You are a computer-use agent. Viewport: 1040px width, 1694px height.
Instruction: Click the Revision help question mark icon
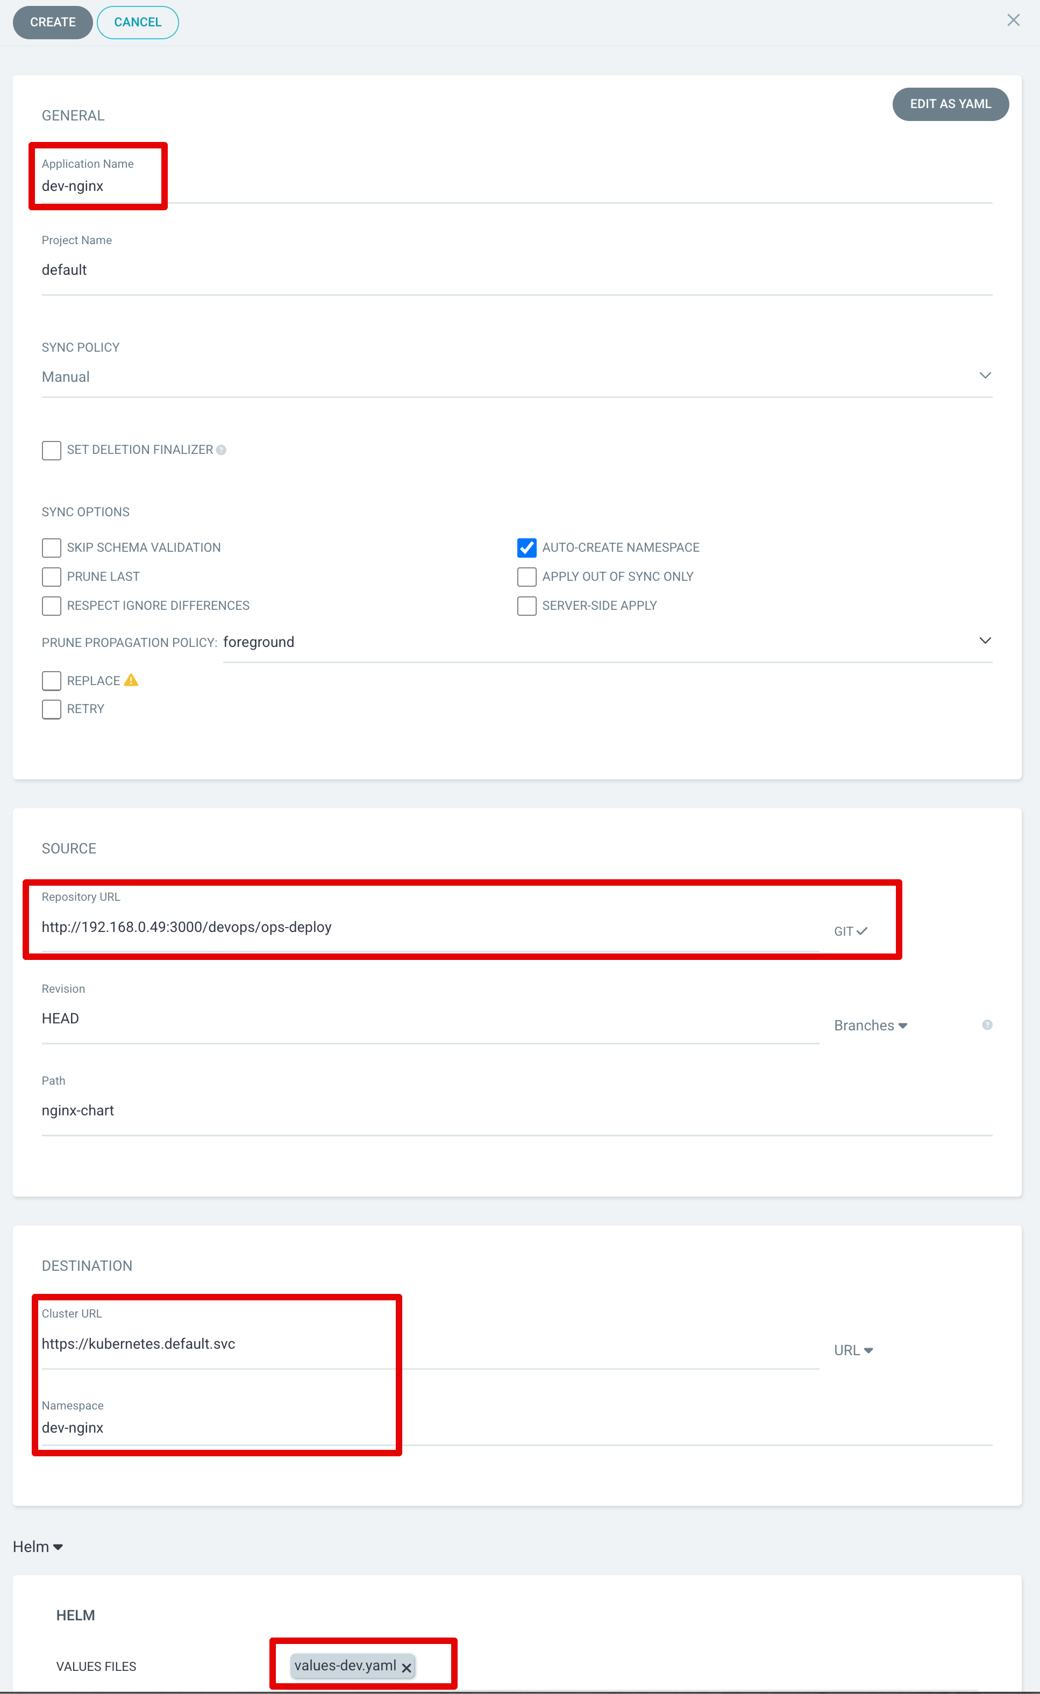point(987,1025)
